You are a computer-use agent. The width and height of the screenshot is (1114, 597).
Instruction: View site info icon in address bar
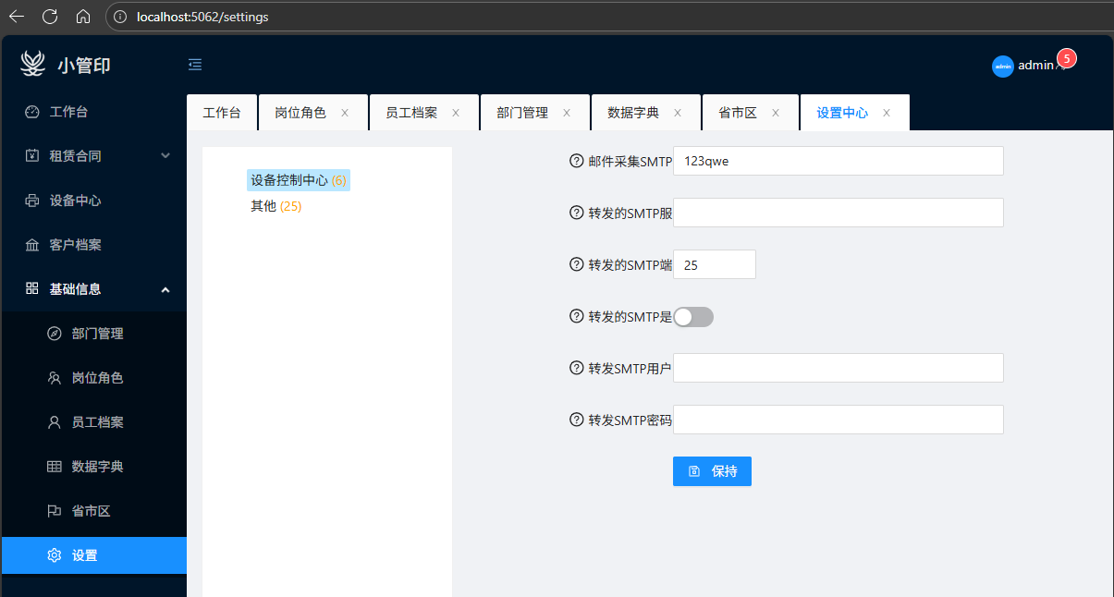click(118, 17)
